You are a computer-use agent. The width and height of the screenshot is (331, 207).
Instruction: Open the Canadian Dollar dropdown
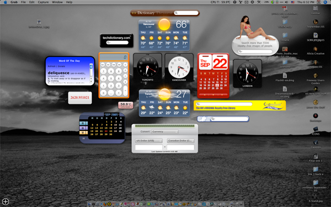pyautogui.click(x=181, y=140)
